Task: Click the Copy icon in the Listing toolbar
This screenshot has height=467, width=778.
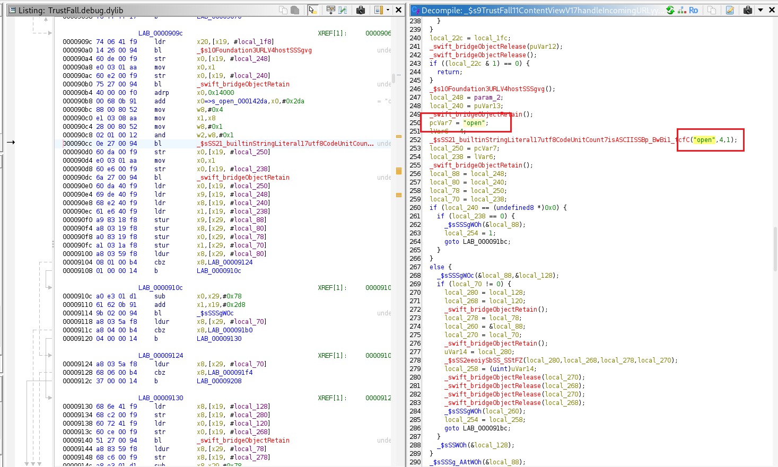Action: click(283, 10)
